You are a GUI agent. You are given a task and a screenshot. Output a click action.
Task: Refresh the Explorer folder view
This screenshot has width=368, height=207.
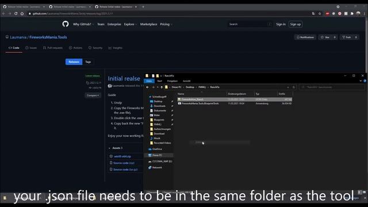point(294,87)
